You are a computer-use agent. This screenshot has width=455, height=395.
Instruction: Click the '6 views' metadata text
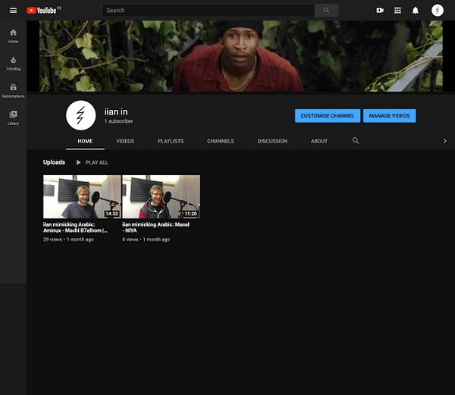(130, 240)
